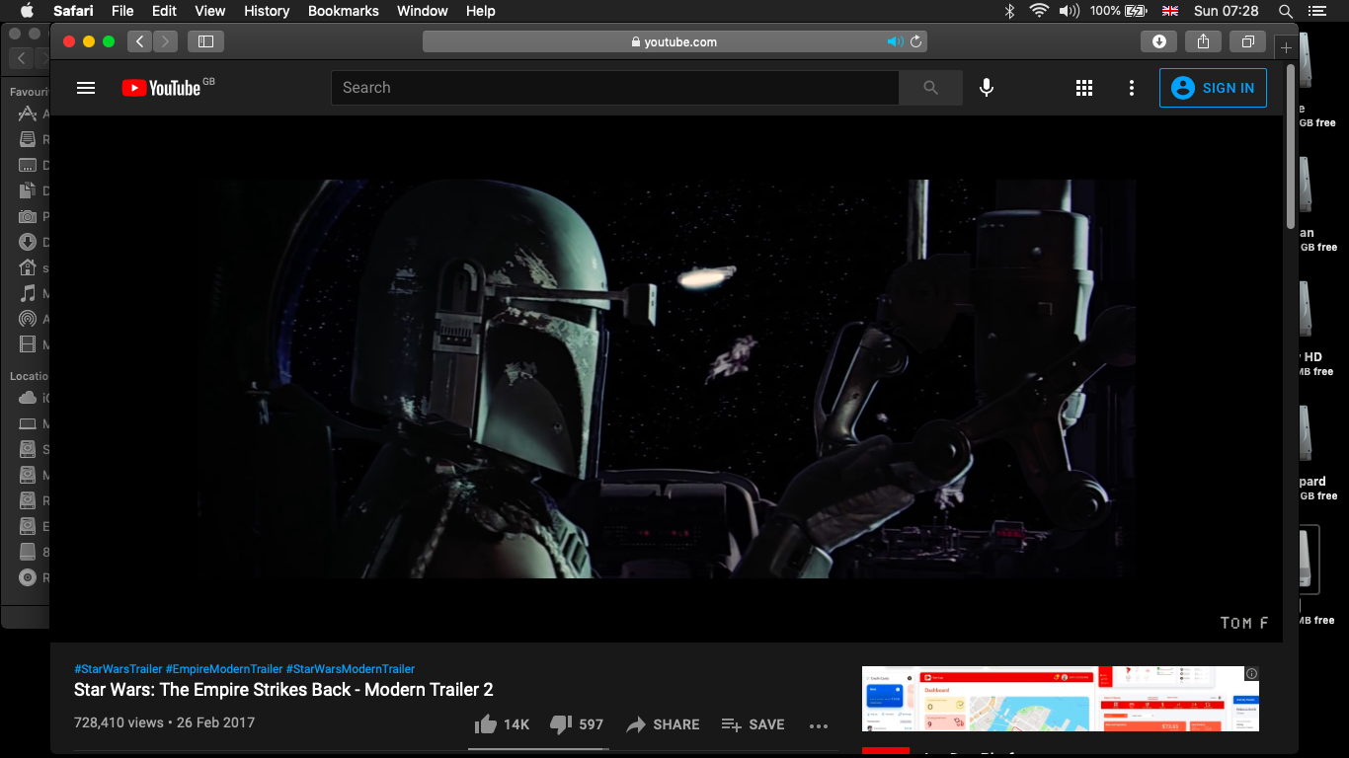Screen dimensions: 1349x758
Task: Open the Wi-Fi status menu
Action: point(1039,11)
